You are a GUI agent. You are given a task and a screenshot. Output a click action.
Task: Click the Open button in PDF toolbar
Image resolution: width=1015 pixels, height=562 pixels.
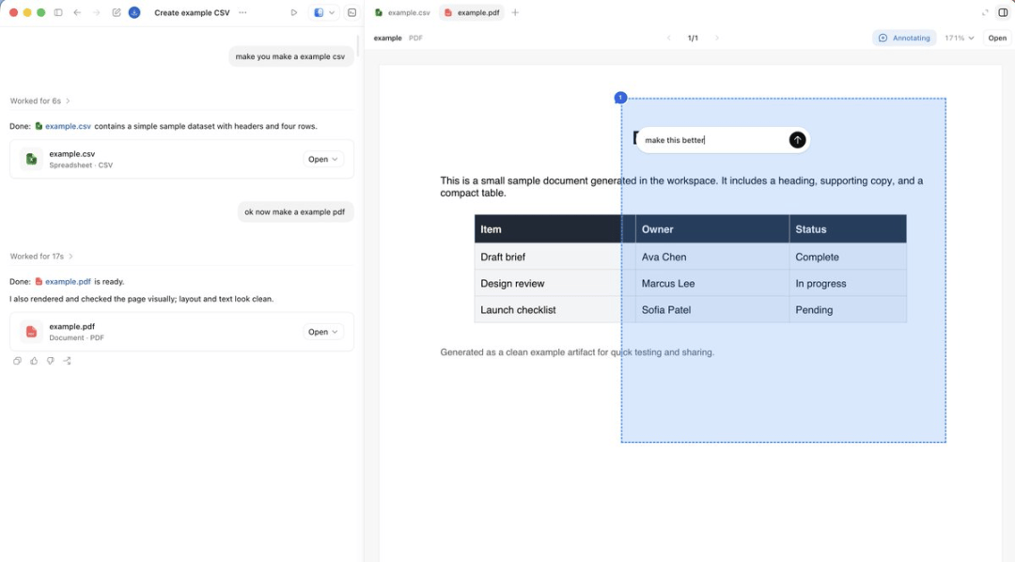click(x=997, y=38)
